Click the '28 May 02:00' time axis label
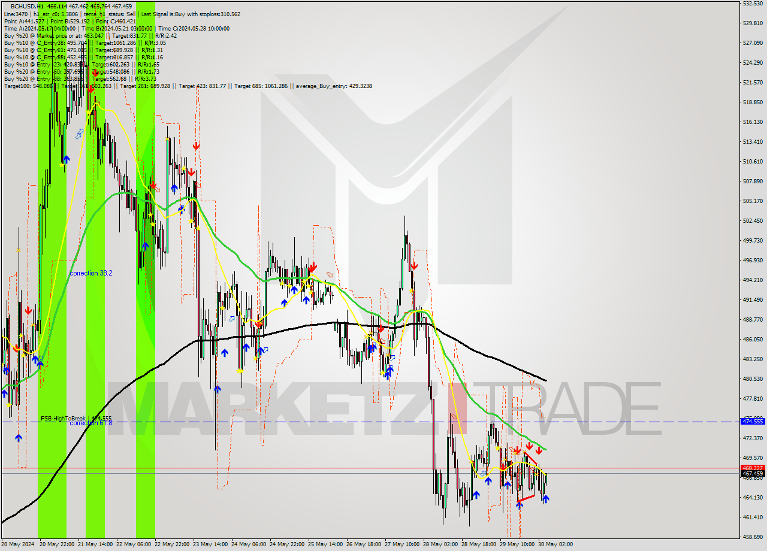The image size is (767, 551). (x=440, y=544)
